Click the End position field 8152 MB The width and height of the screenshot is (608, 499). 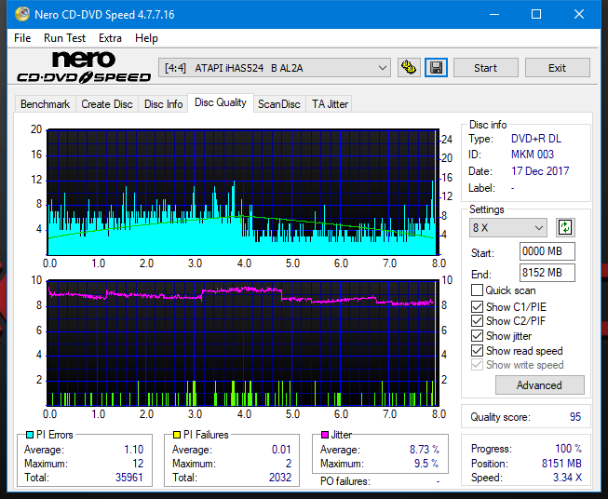(547, 273)
